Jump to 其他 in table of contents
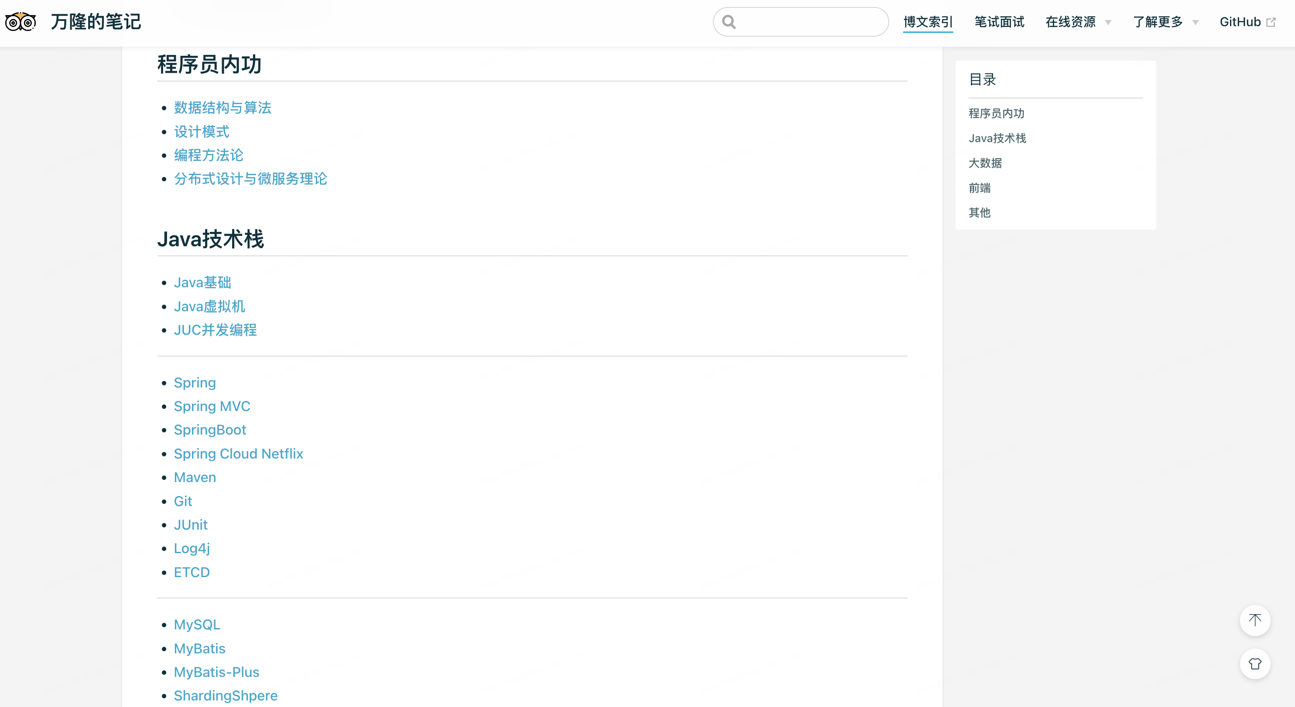Screen dimensions: 1295x707 pyautogui.click(x=979, y=213)
